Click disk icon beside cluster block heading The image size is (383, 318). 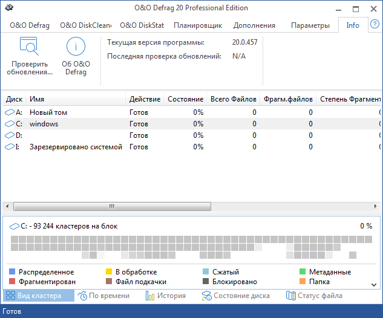tap(14, 226)
